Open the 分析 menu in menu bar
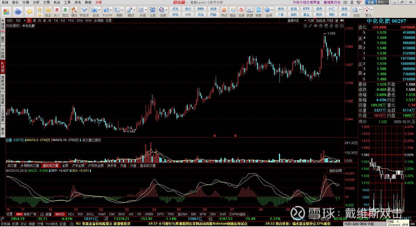The width and height of the screenshot is (416, 227). coord(36,2)
